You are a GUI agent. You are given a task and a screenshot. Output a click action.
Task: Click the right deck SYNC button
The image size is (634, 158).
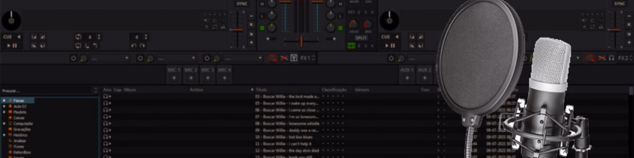[619, 4]
